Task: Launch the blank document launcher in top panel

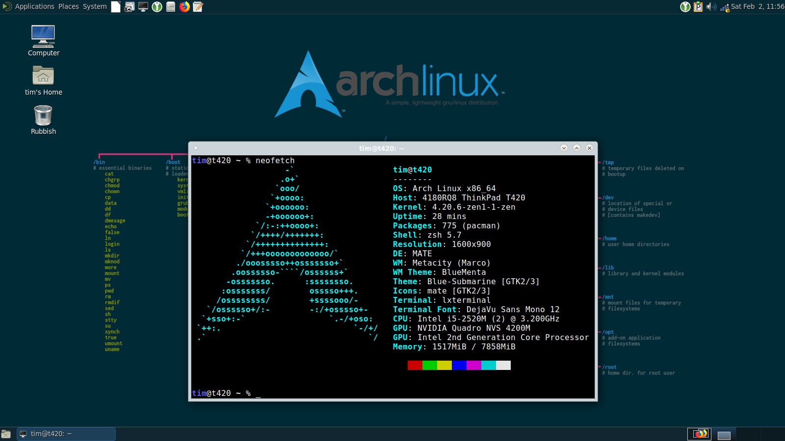Action: pyautogui.click(x=116, y=6)
